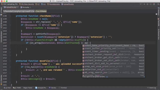The width and height of the screenshot is (160, 90).
Task: Click the fold end marker at line 151
Action: click(x=10, y=55)
